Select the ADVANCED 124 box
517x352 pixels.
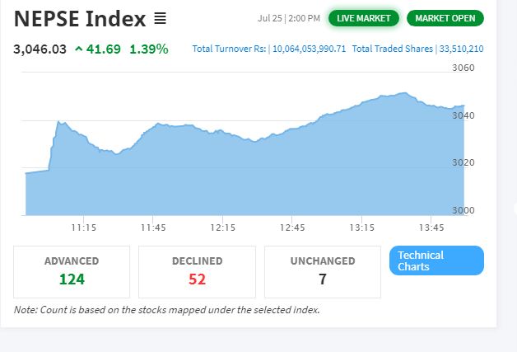(72, 272)
